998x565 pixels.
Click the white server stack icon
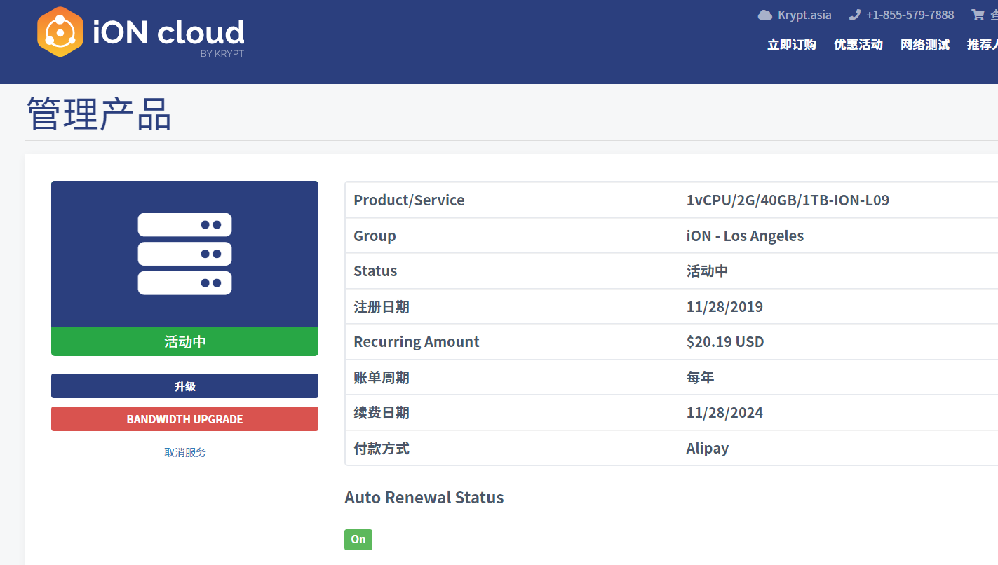[x=184, y=254]
